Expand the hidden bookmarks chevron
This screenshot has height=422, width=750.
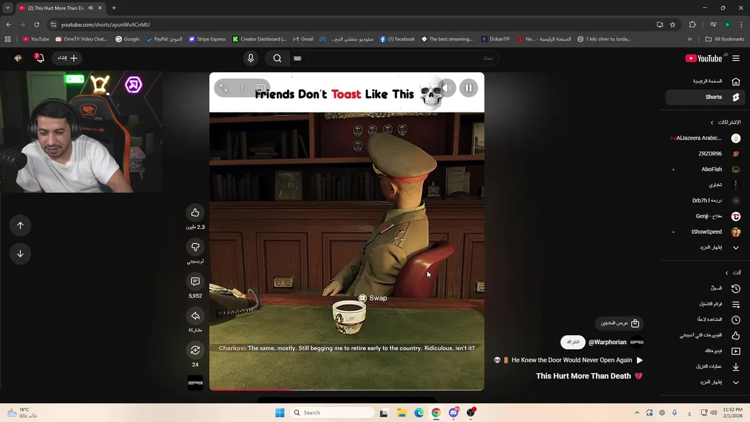tap(690, 39)
